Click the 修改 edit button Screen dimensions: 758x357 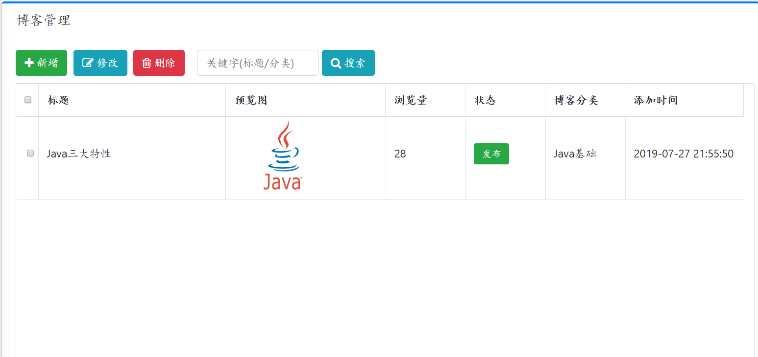click(100, 63)
